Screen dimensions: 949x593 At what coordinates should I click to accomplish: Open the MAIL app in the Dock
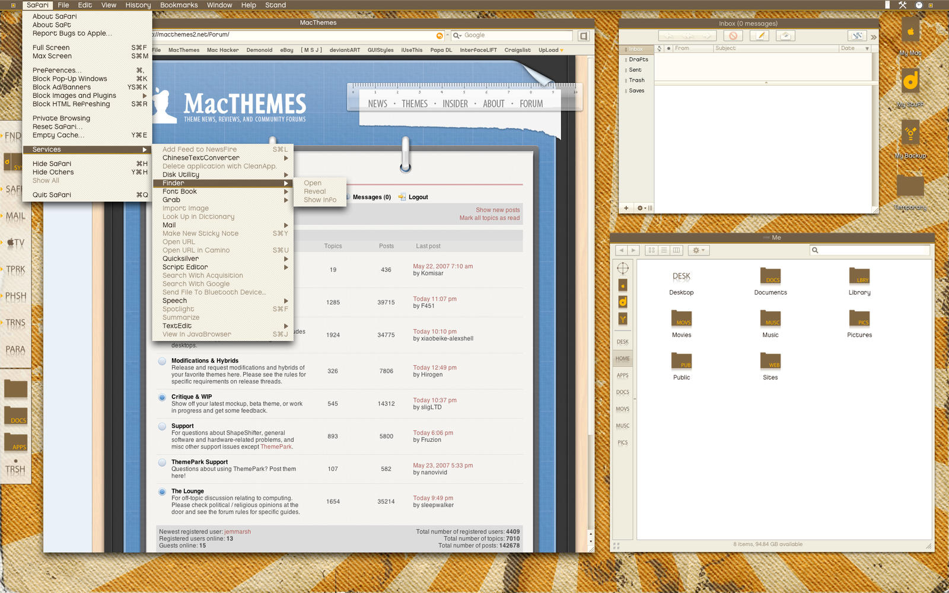(x=15, y=216)
